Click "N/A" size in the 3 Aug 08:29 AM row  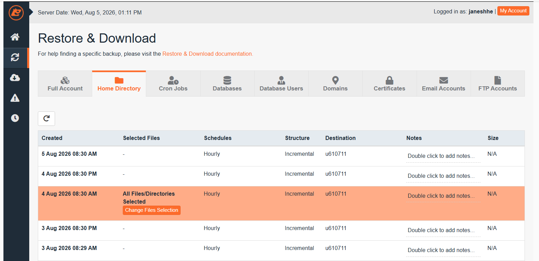coord(492,248)
